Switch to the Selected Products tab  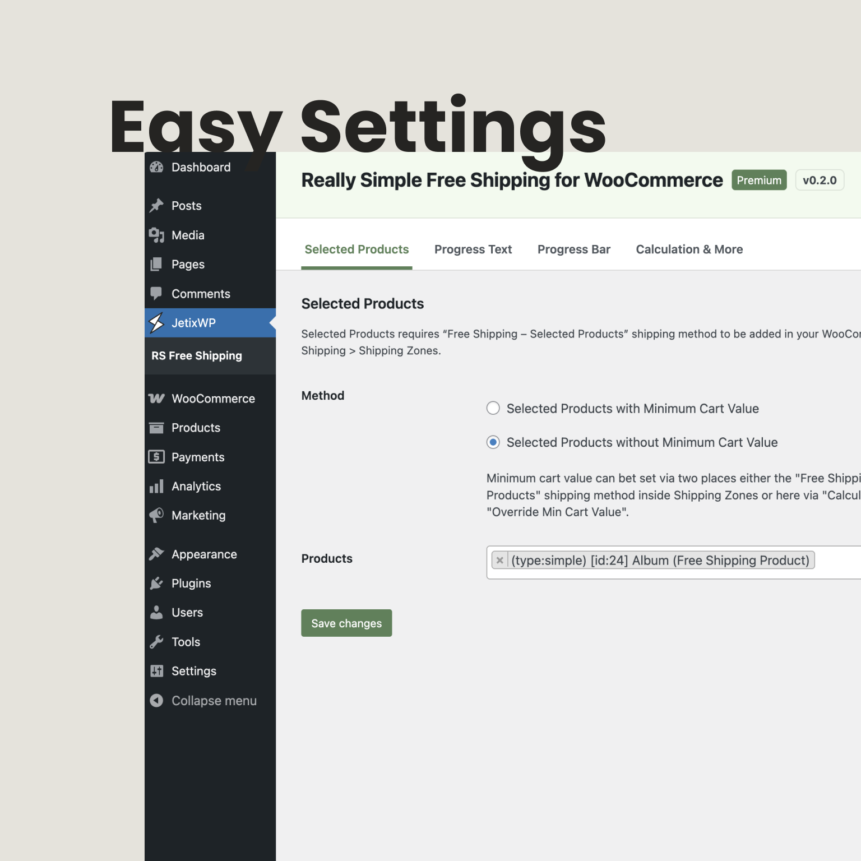[x=357, y=249]
